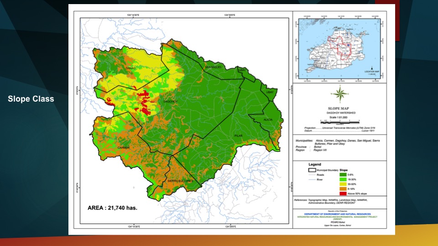
Task: Click the CARMEN municipality label
Action: [x=124, y=148]
